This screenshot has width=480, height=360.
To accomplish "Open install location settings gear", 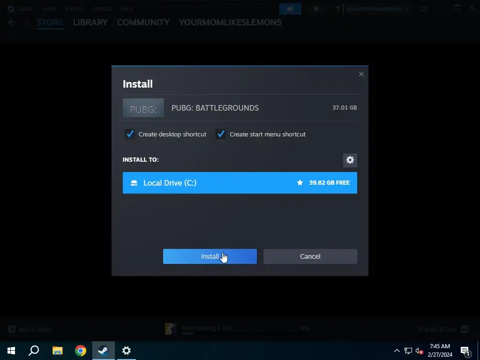I will (x=350, y=160).
